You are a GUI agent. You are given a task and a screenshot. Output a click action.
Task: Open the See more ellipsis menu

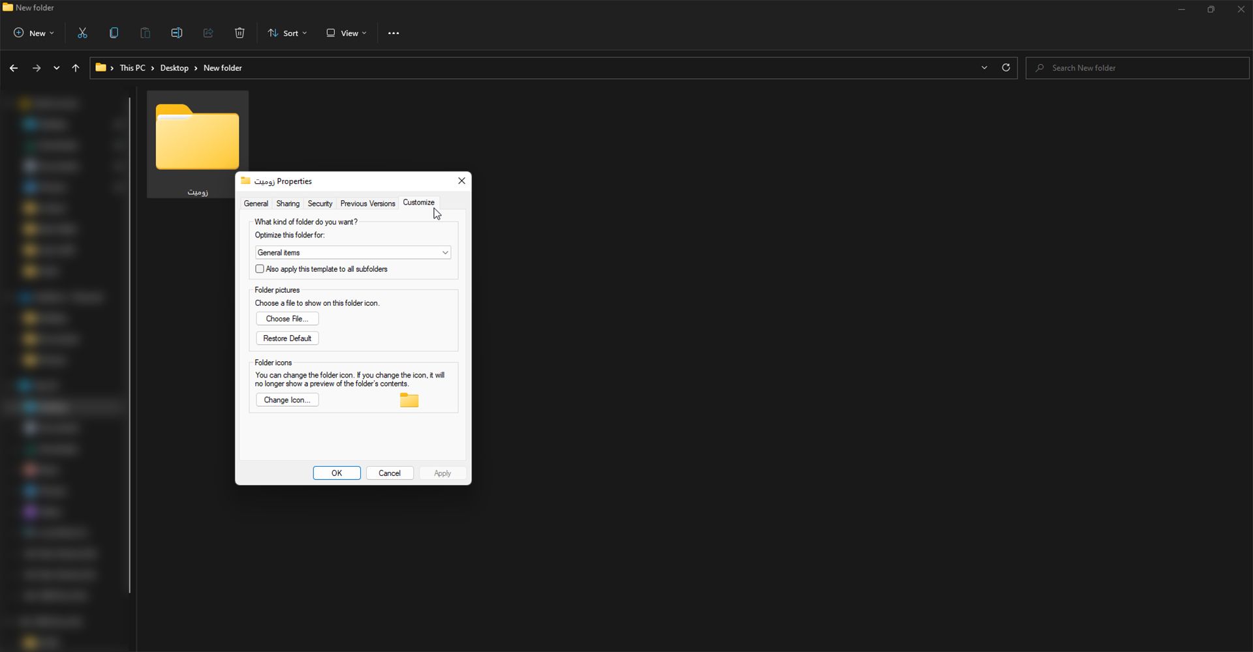coord(393,33)
